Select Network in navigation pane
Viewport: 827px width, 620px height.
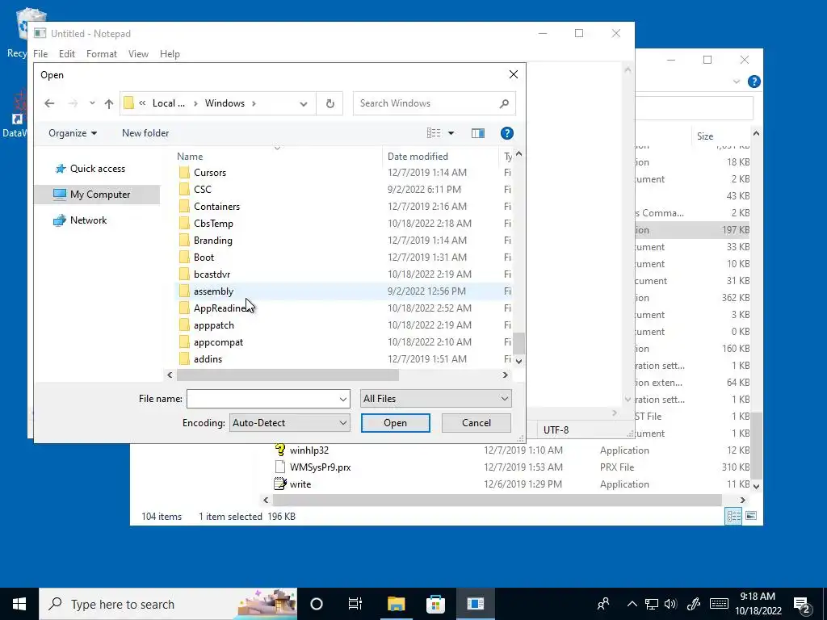(88, 220)
